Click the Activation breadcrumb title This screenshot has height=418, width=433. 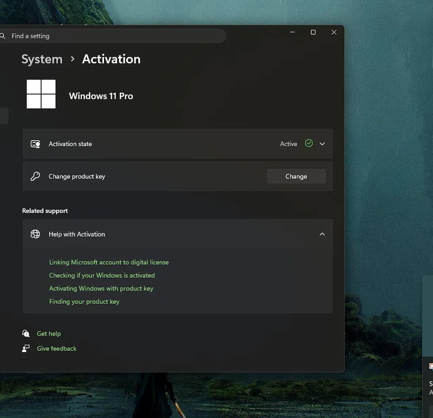111,59
